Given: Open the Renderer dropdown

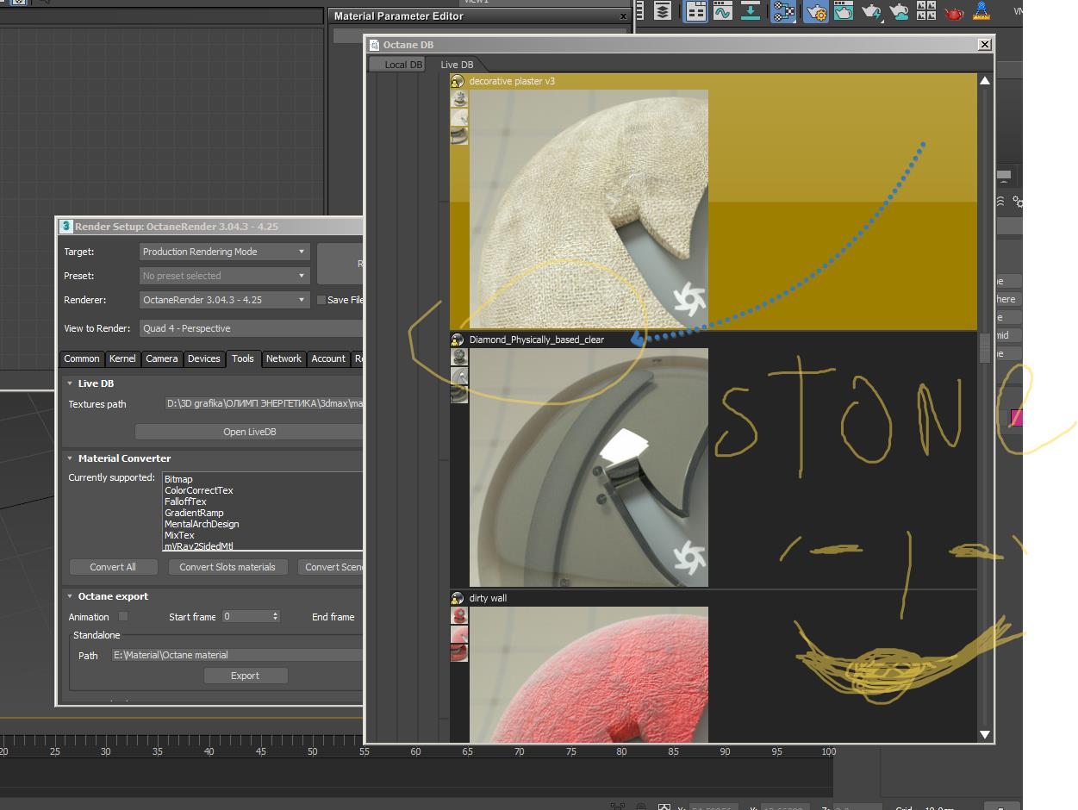Looking at the screenshot, I should 224,300.
